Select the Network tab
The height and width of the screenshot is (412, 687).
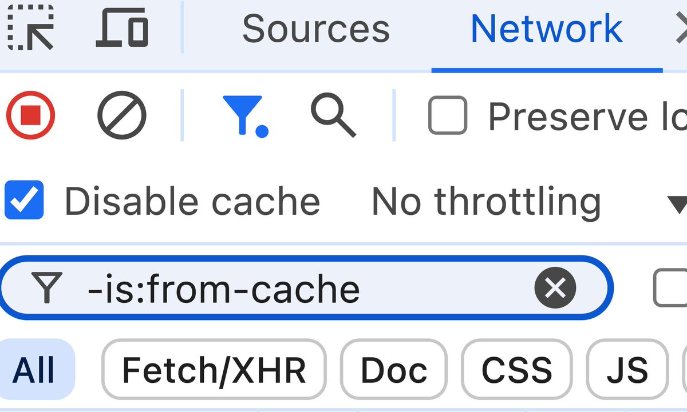547,29
